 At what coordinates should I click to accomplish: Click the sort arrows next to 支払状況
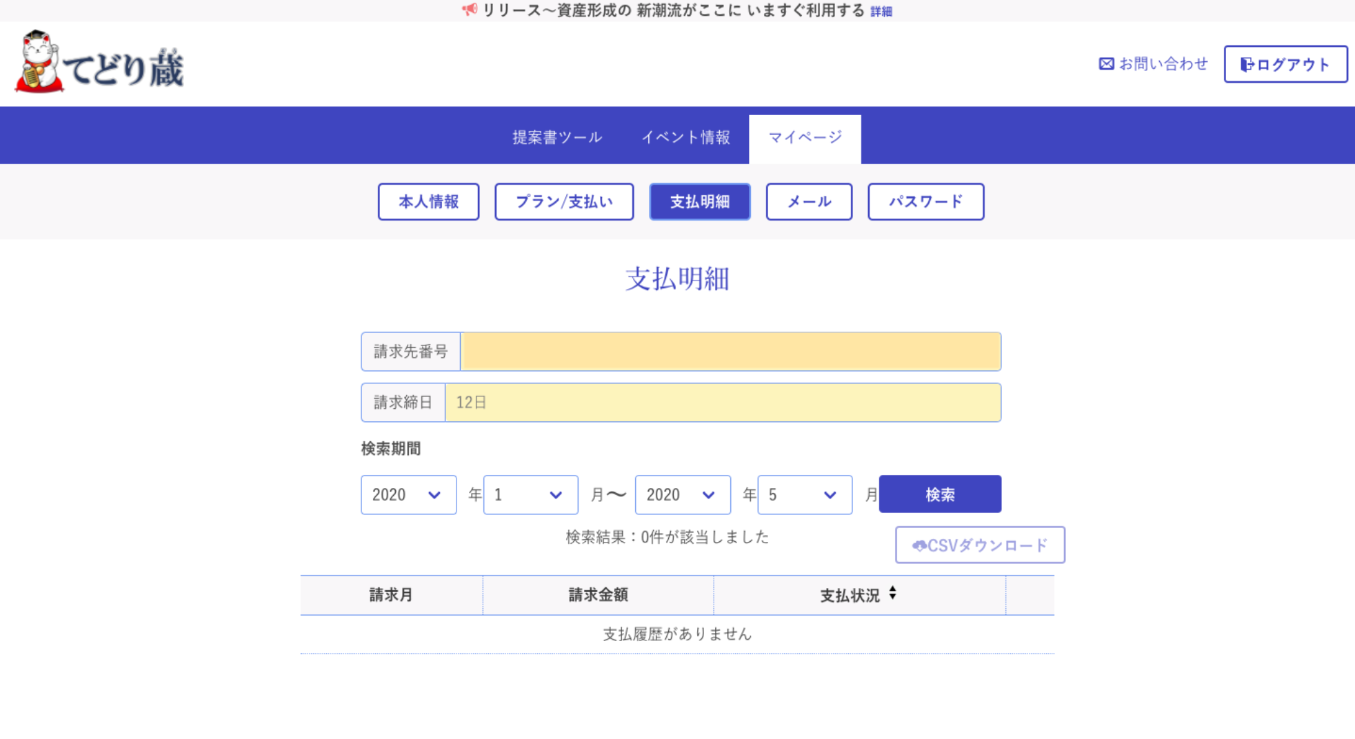(892, 594)
